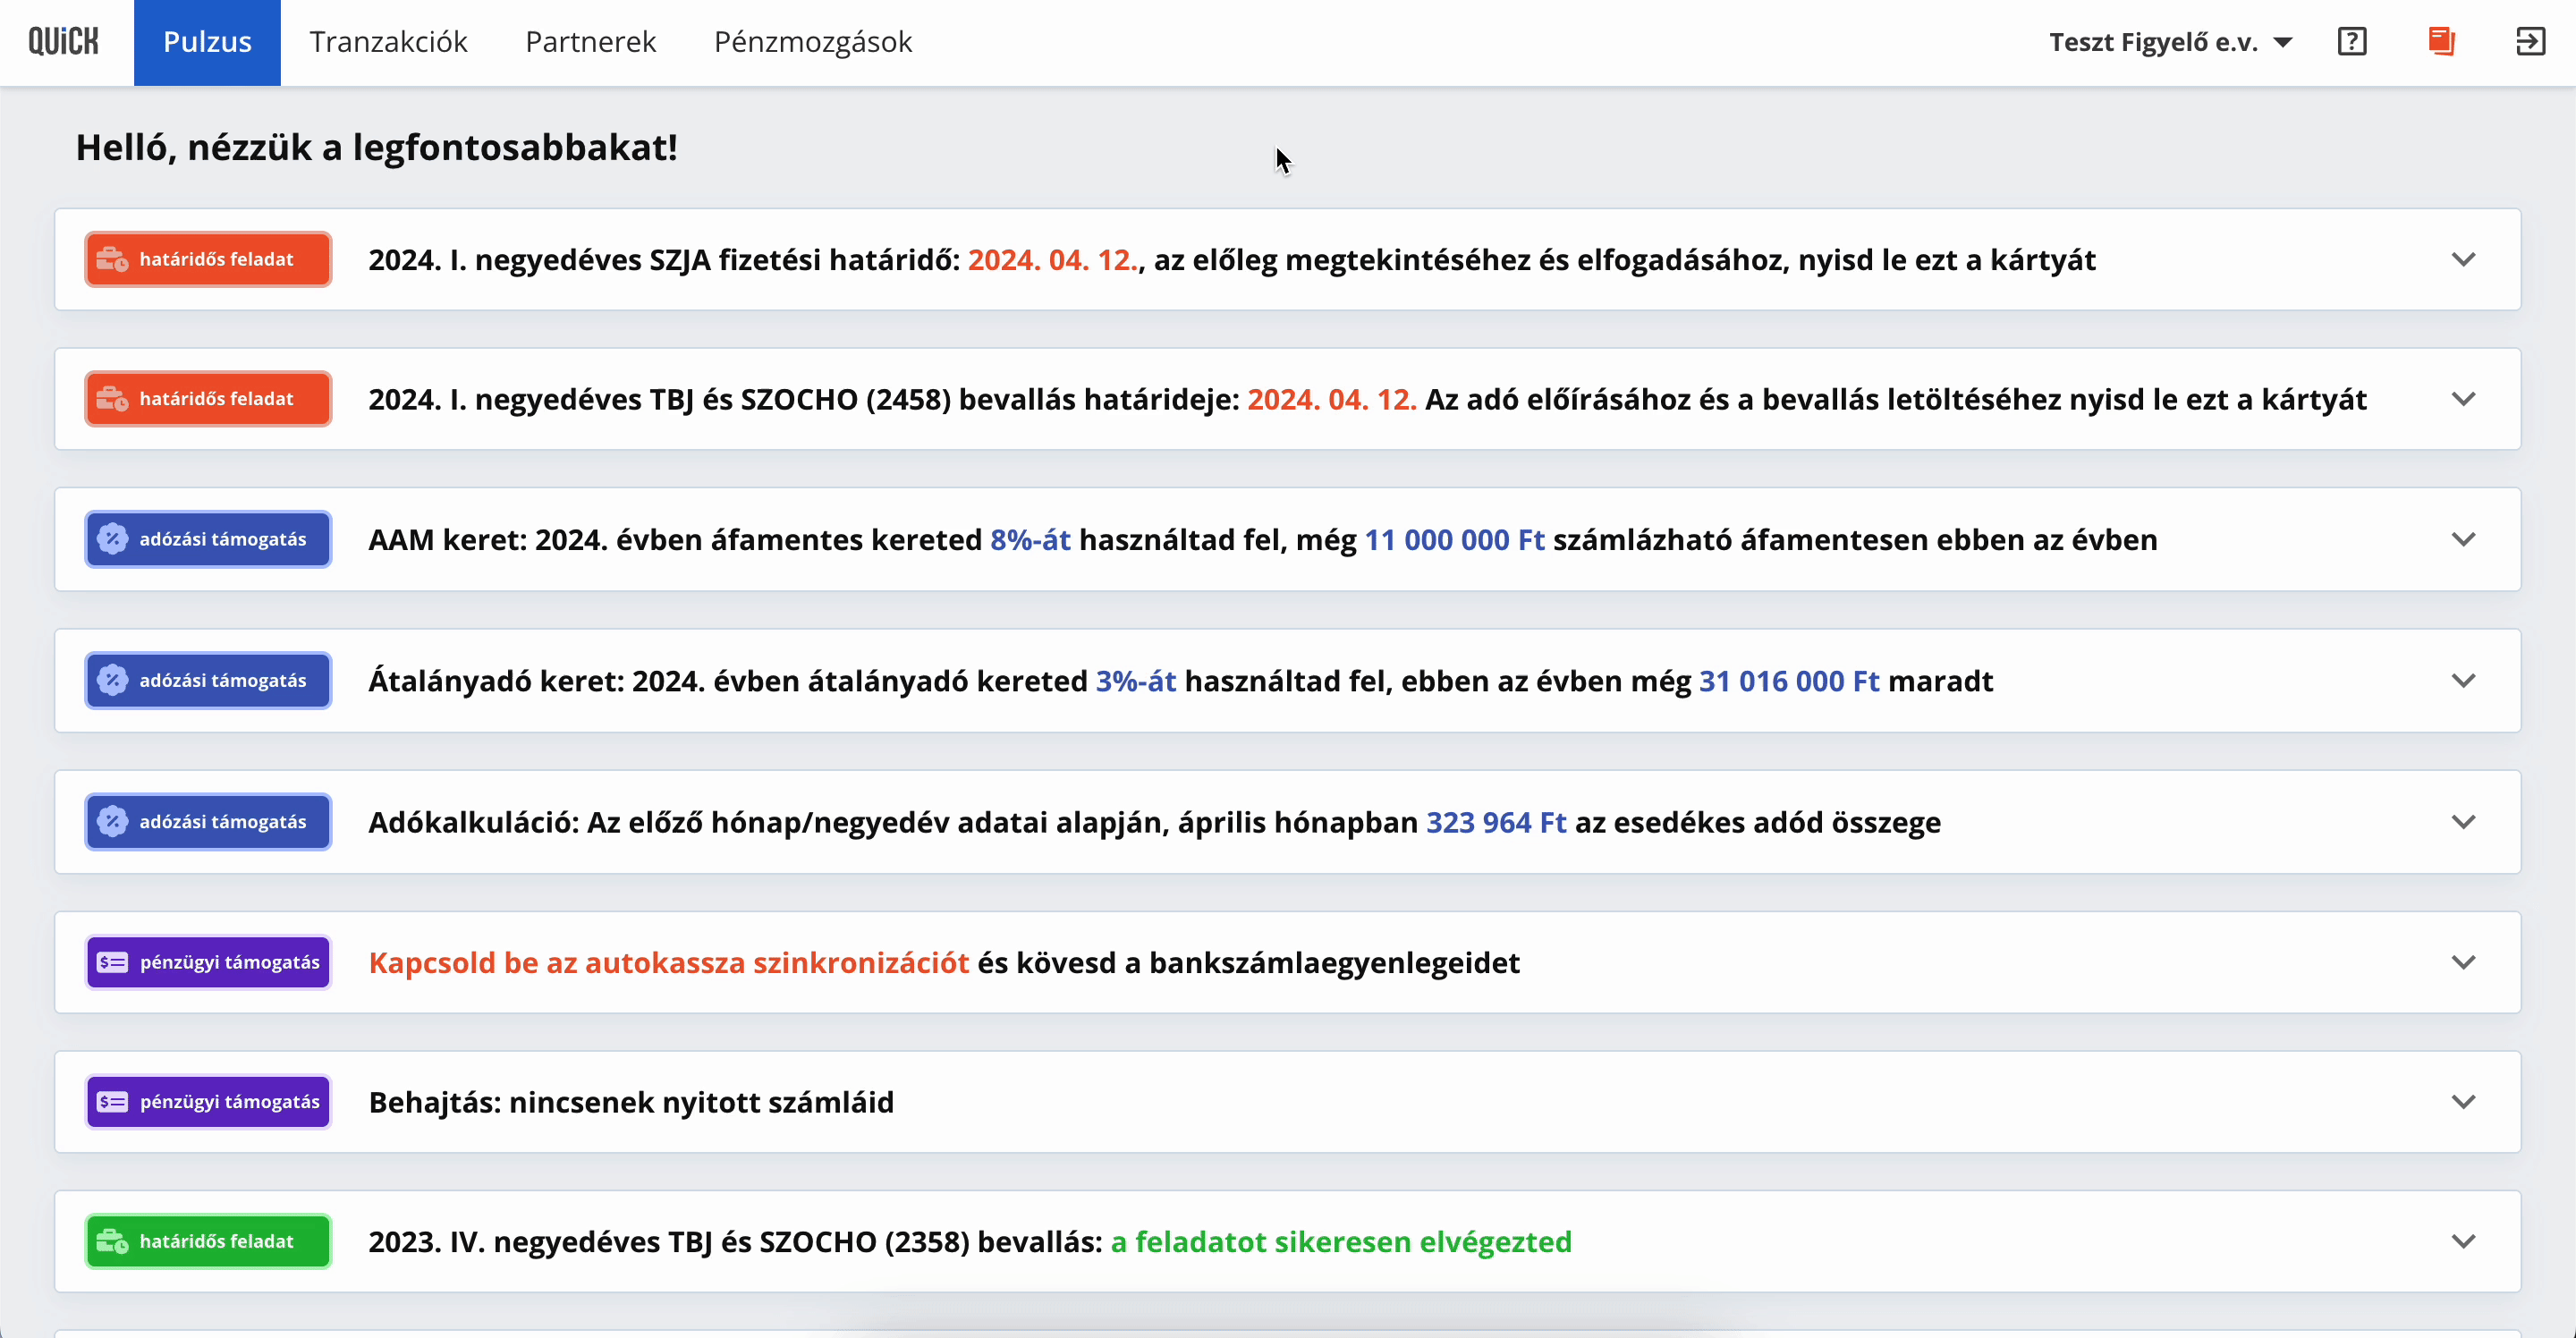Click the logout icon
Screen dimensions: 2576x1338
pyautogui.click(x=2530, y=41)
